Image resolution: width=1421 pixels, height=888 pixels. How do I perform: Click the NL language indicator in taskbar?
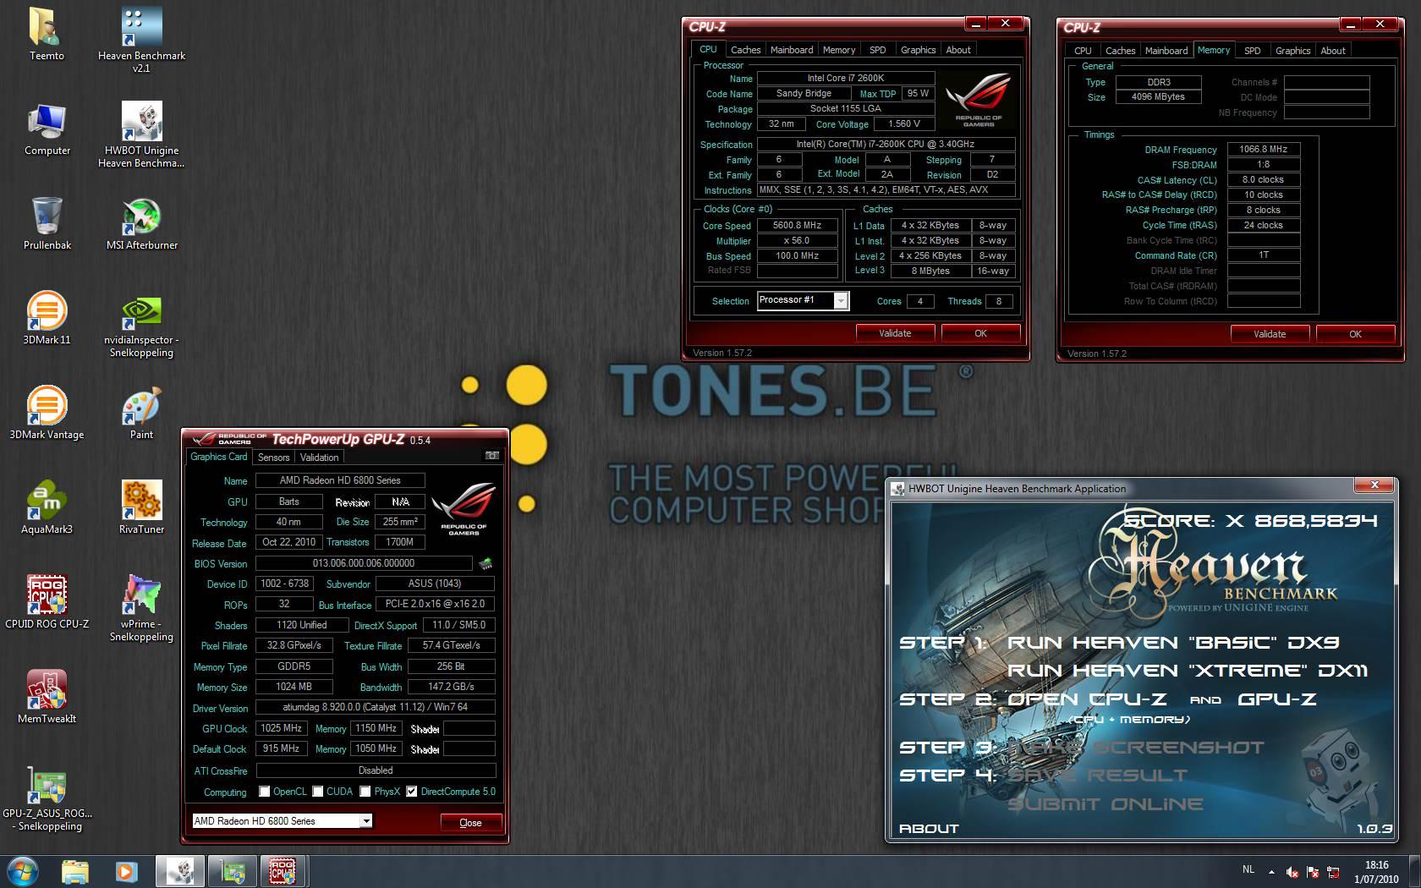point(1248,869)
